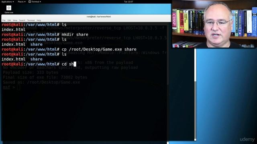Open the Search menu in terminal
This screenshot has width=257, height=144.
point(22,20)
